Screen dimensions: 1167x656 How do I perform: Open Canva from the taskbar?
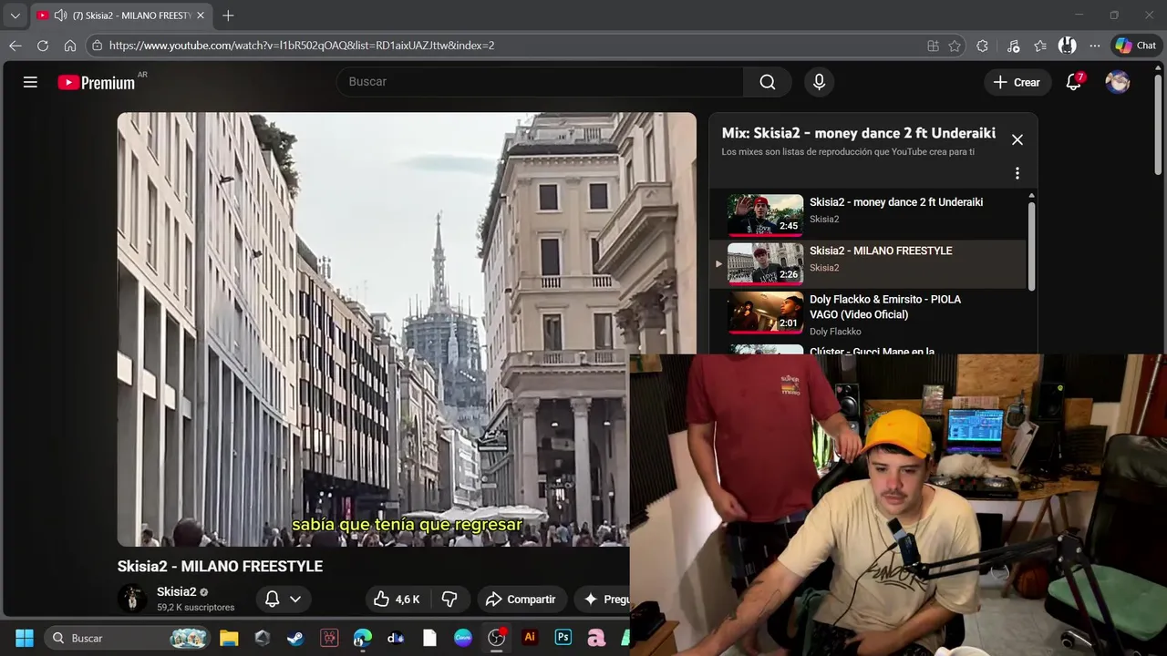pyautogui.click(x=462, y=638)
